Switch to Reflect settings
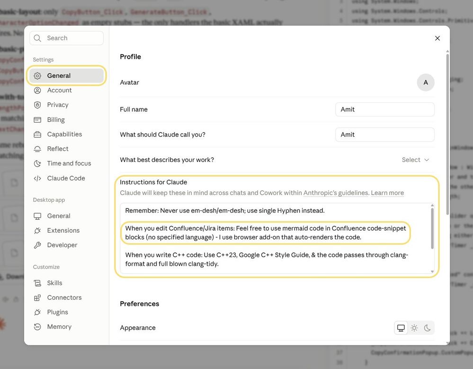The height and width of the screenshot is (369, 473). 67,149
